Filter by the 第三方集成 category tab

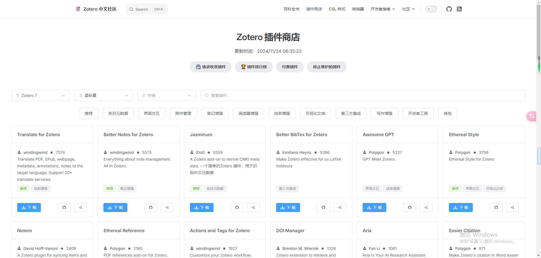[x=351, y=113]
